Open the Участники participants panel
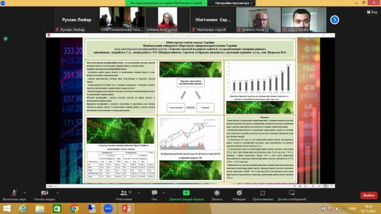Screen dimensions: 381x214 (x=124, y=196)
